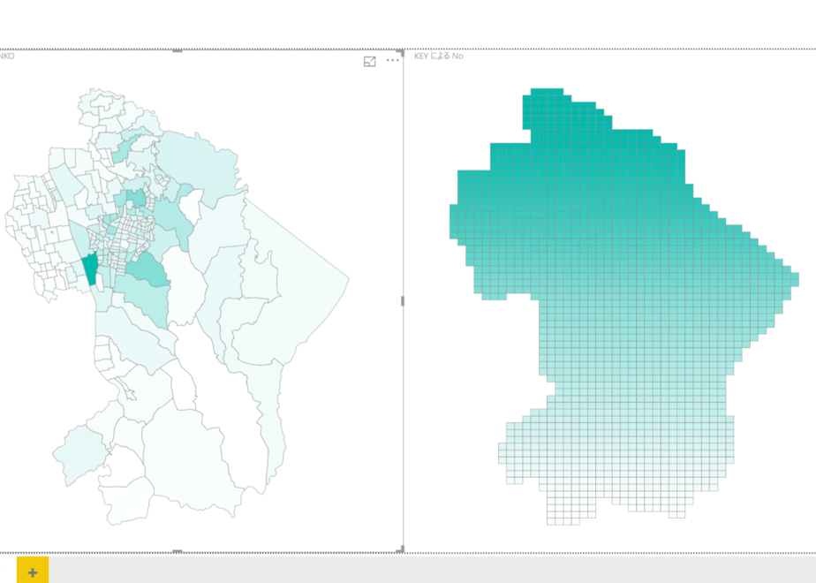Add a new page with the yellow plus button
Viewport: 816px width, 583px height.
33,572
